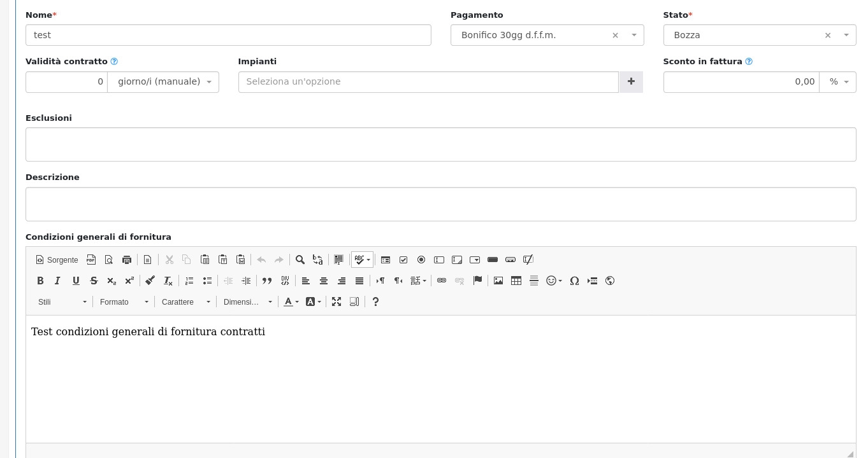
Task: Open the Pagamento dropdown
Action: coord(634,35)
